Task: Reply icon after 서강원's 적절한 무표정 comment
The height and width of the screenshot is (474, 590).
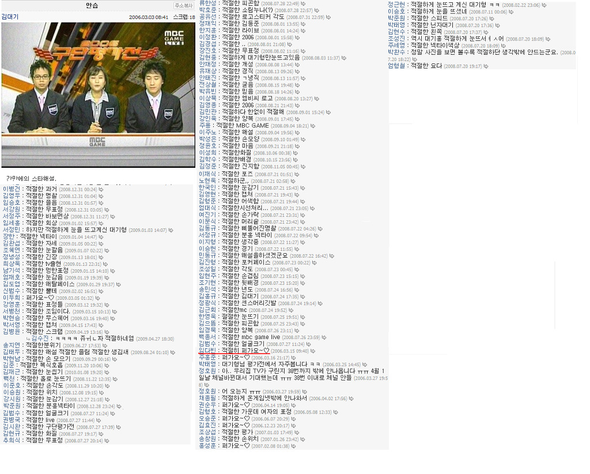Action: point(107,210)
